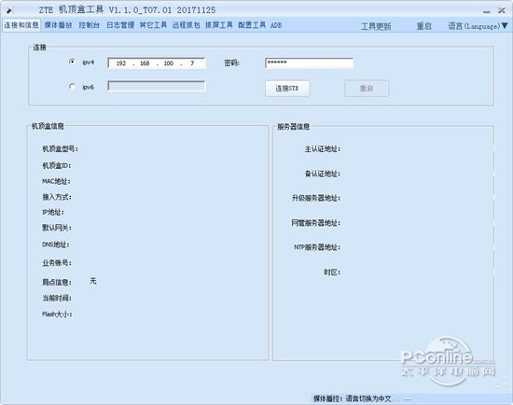Screen dimensions: 513x405
Task: Switch to the 抓屏工具 tab
Action: click(x=219, y=25)
